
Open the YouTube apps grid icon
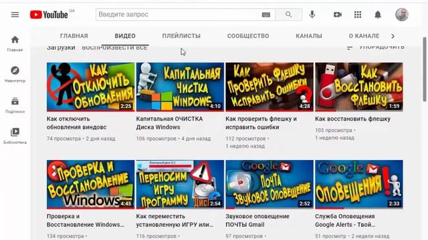358,15
